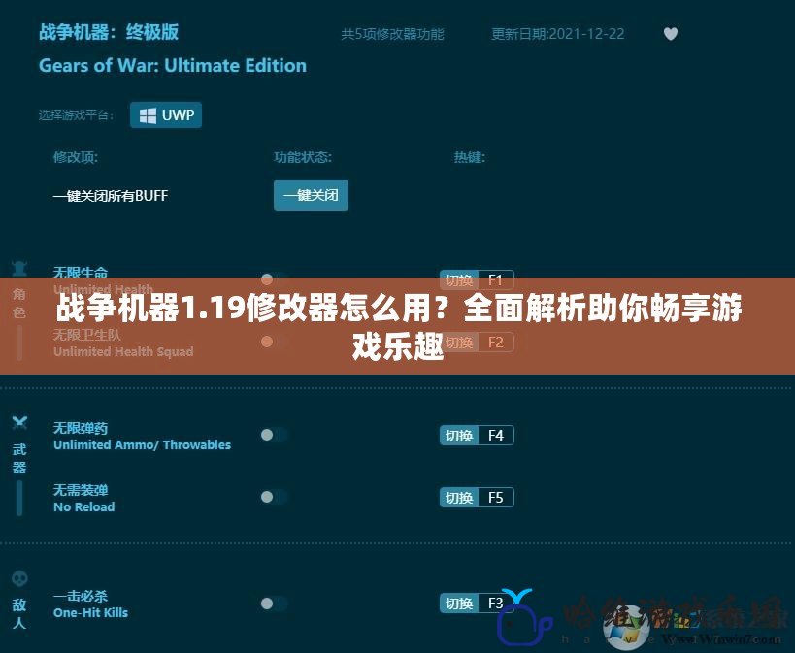Click the 热键 column header
795x653 pixels.
(470, 157)
